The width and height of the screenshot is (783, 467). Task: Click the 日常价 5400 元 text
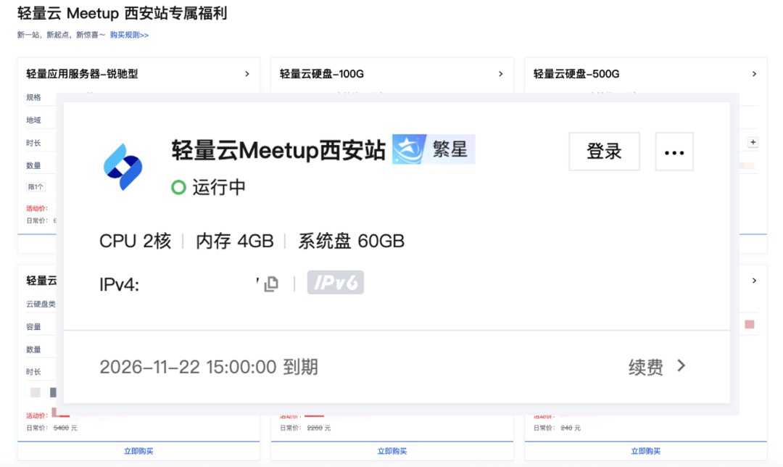point(51,428)
